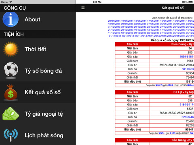
Task: Tap the broadcast antenna icon
Action: tap(11, 135)
